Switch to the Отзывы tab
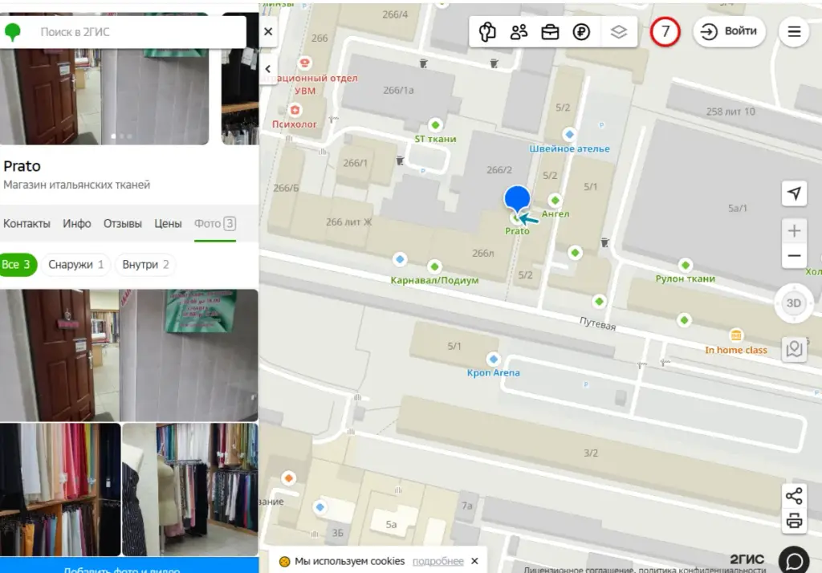The image size is (822, 573). (x=123, y=224)
